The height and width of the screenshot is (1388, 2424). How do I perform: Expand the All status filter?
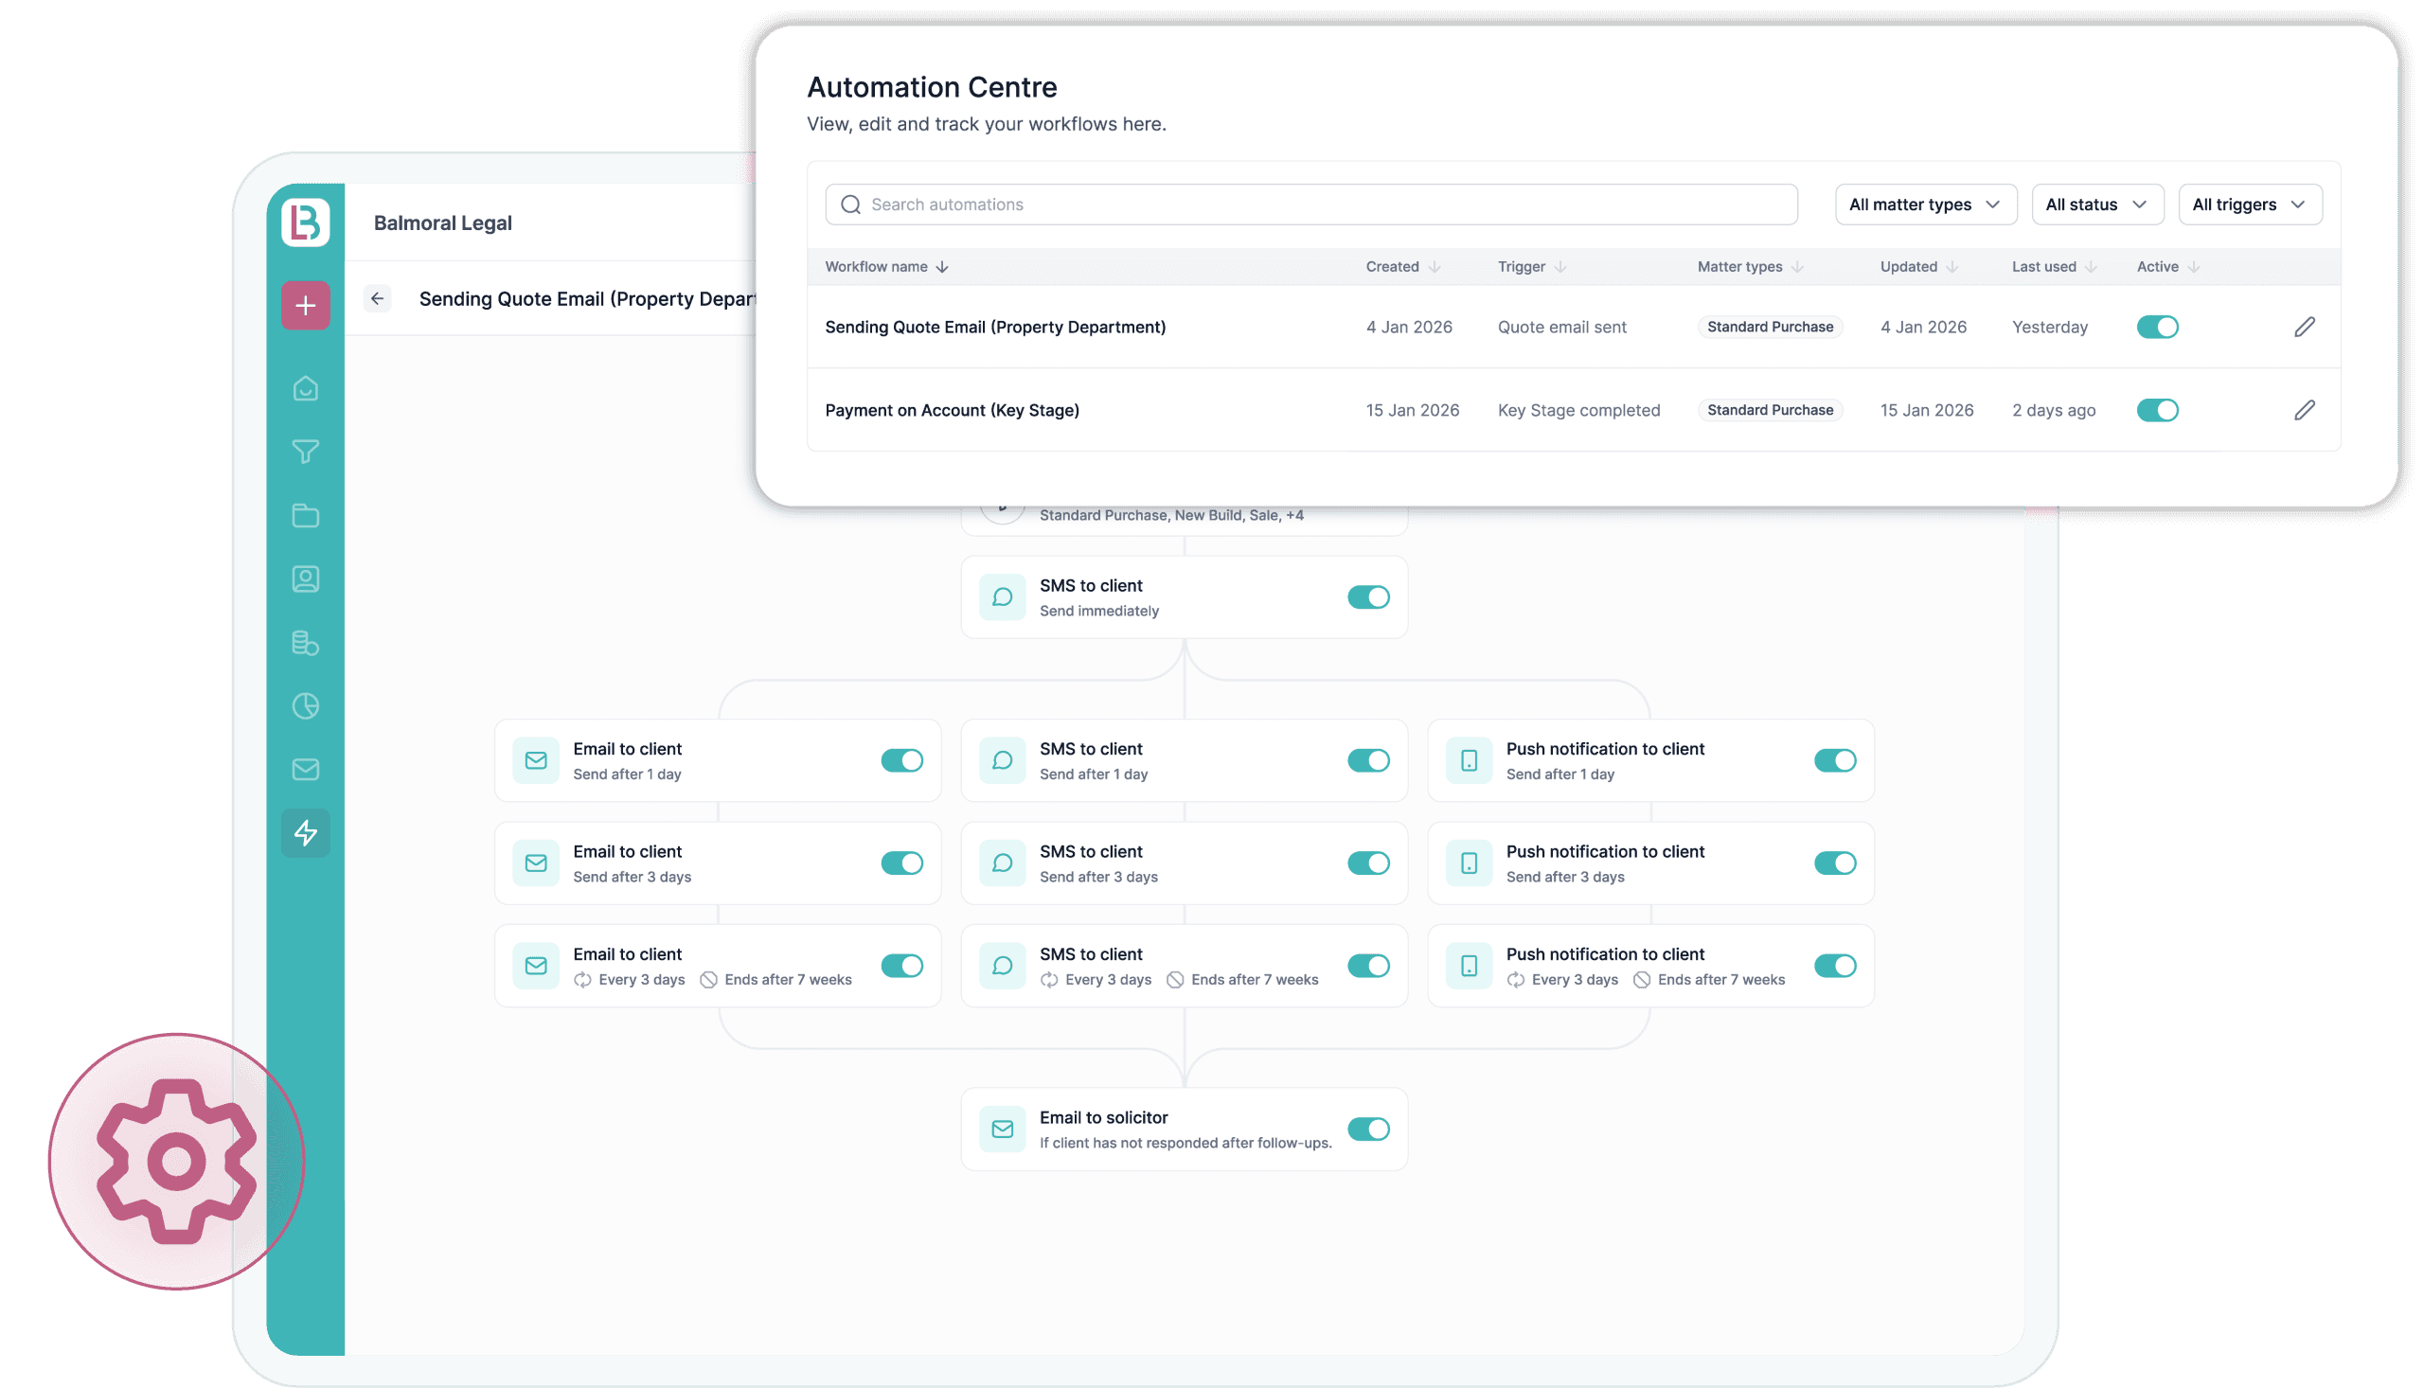[2097, 204]
